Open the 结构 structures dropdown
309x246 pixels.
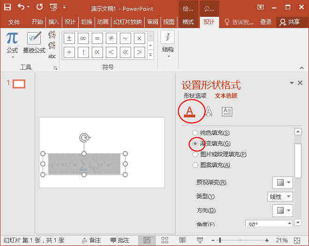168,45
